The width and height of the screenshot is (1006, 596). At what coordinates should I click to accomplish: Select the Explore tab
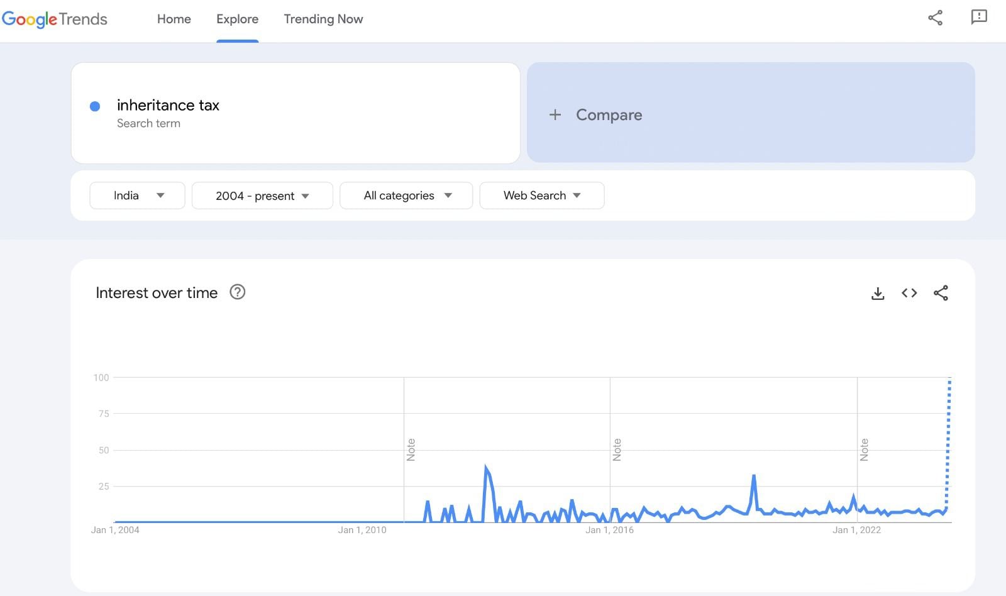pyautogui.click(x=237, y=19)
